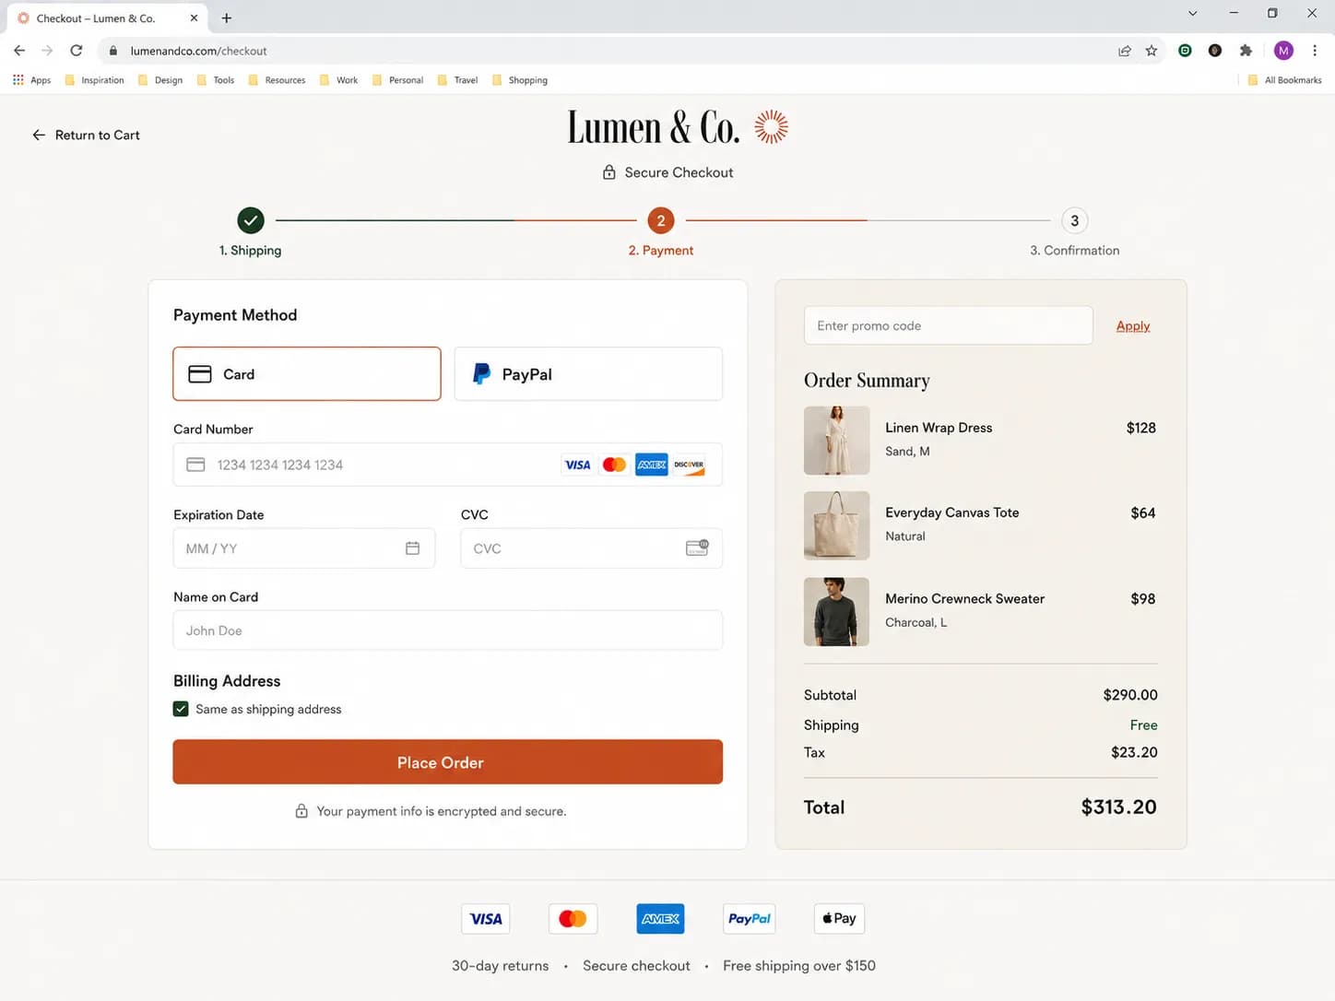Click the Everyday Canvas Tote thumbnail

point(837,525)
